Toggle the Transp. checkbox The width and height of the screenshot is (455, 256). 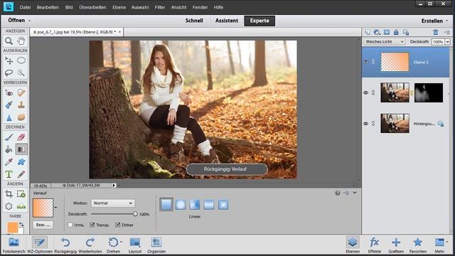click(x=92, y=225)
